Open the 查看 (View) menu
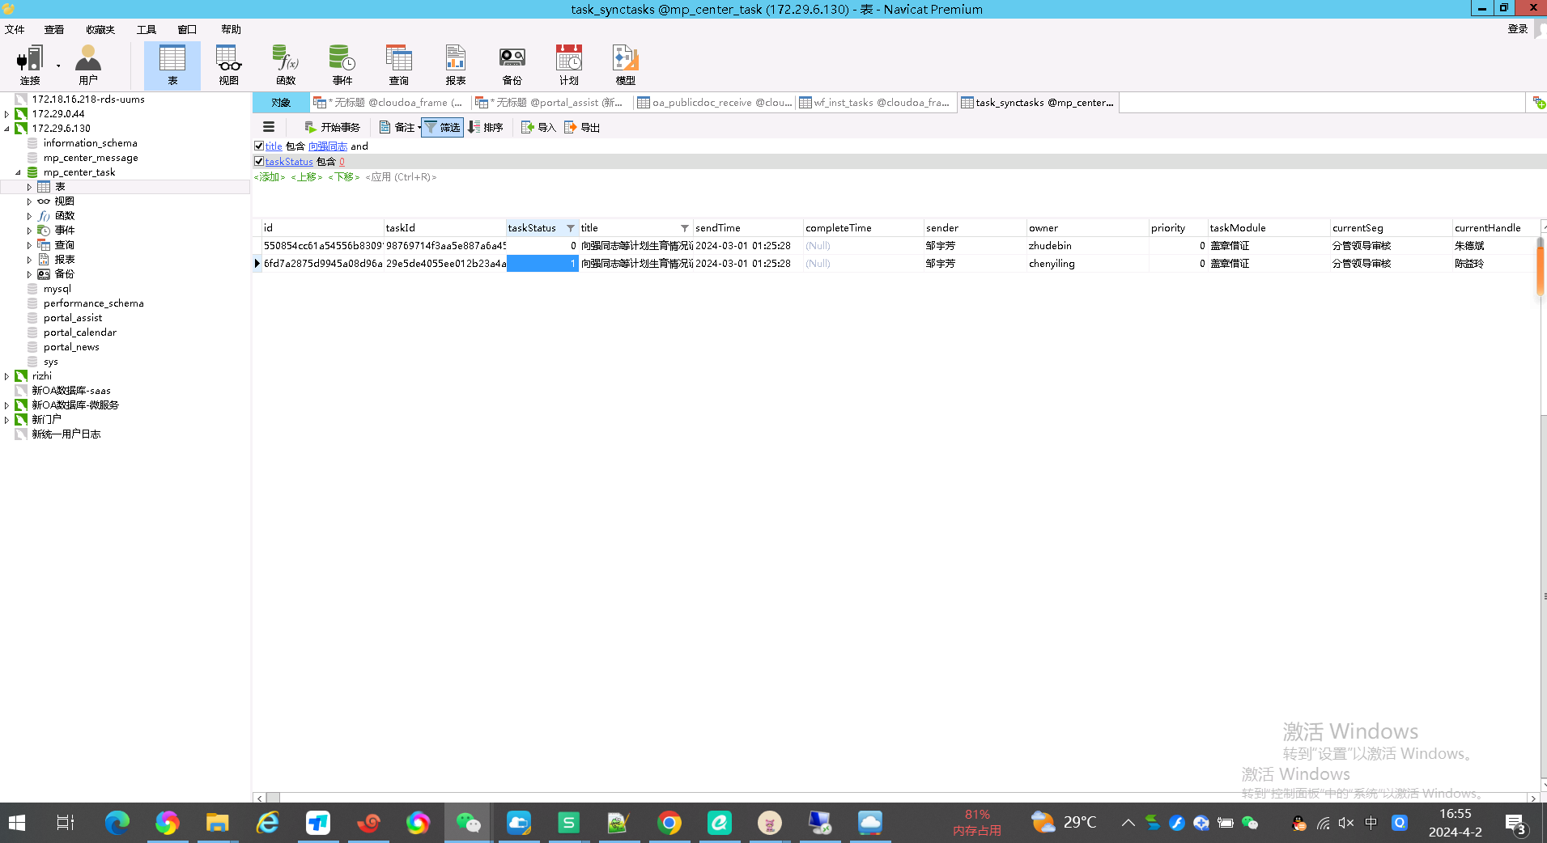Image resolution: width=1547 pixels, height=843 pixels. 54,29
